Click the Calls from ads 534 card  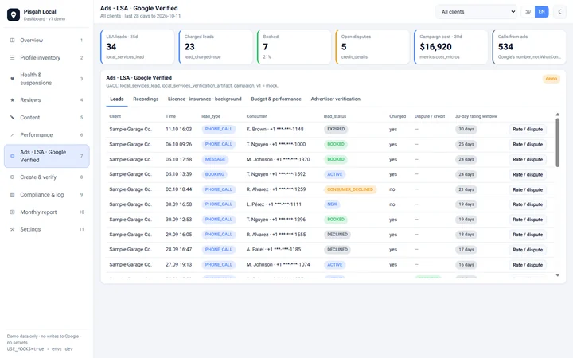529,47
